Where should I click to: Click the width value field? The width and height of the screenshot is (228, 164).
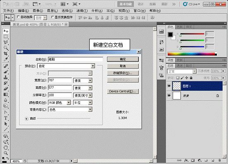(60, 80)
